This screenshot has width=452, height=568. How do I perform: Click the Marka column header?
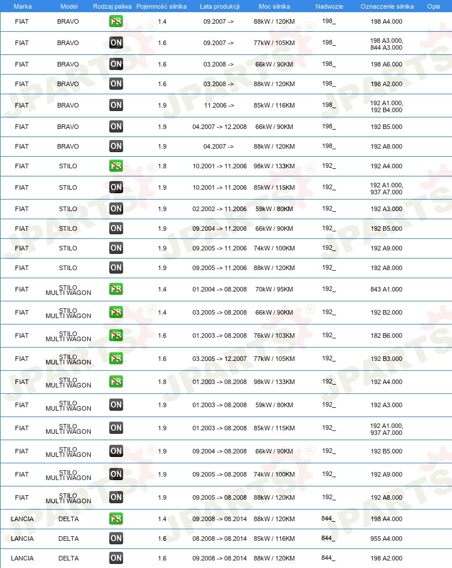23,6
